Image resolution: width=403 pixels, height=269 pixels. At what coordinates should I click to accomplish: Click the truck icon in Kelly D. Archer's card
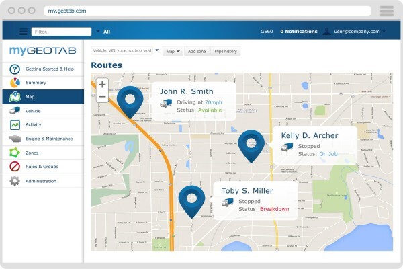[287, 147]
